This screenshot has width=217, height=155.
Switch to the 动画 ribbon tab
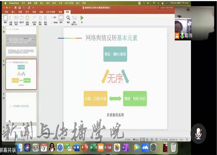pos(41,12)
